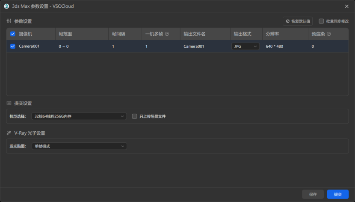Click the Camera001 output filename field
Image resolution: width=355 pixels, height=202 pixels.
(194, 46)
